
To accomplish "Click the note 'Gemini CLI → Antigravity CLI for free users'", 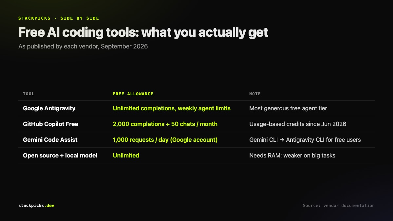I will pyautogui.click(x=305, y=140).
